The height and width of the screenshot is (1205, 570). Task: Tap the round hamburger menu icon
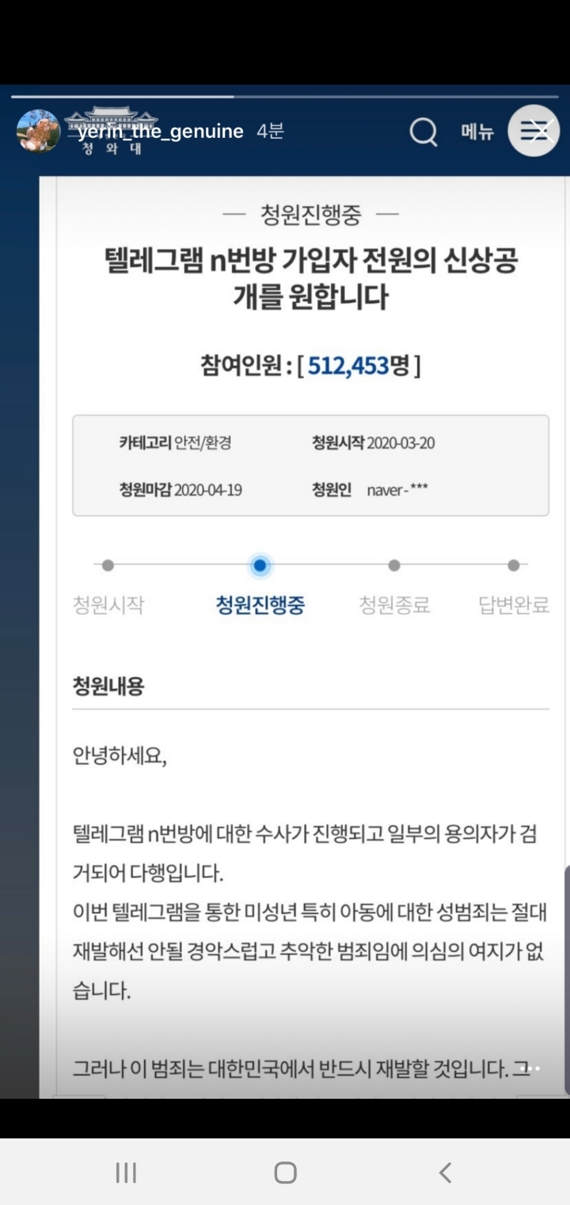click(x=534, y=131)
